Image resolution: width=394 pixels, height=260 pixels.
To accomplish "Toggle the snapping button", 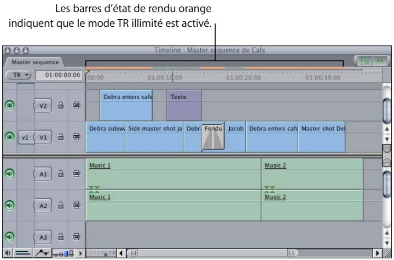I will tap(380, 61).
